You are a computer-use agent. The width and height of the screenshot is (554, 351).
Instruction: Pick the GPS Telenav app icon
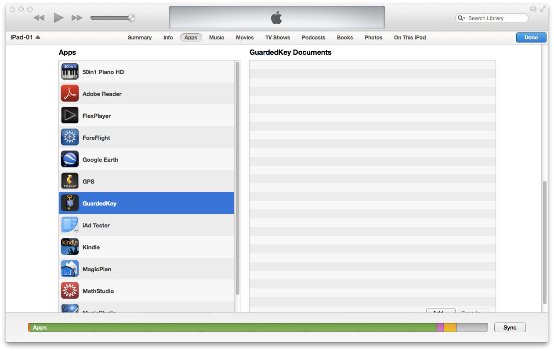[x=70, y=181]
